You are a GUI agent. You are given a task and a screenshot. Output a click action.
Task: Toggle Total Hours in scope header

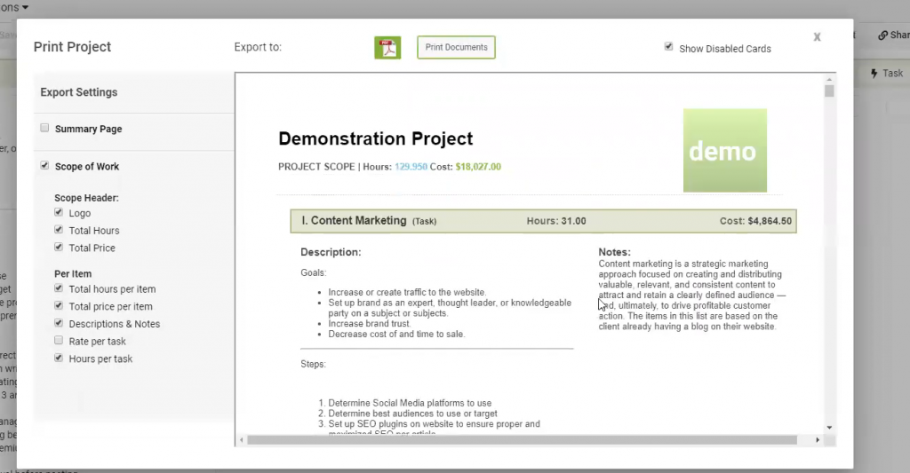pyautogui.click(x=59, y=230)
